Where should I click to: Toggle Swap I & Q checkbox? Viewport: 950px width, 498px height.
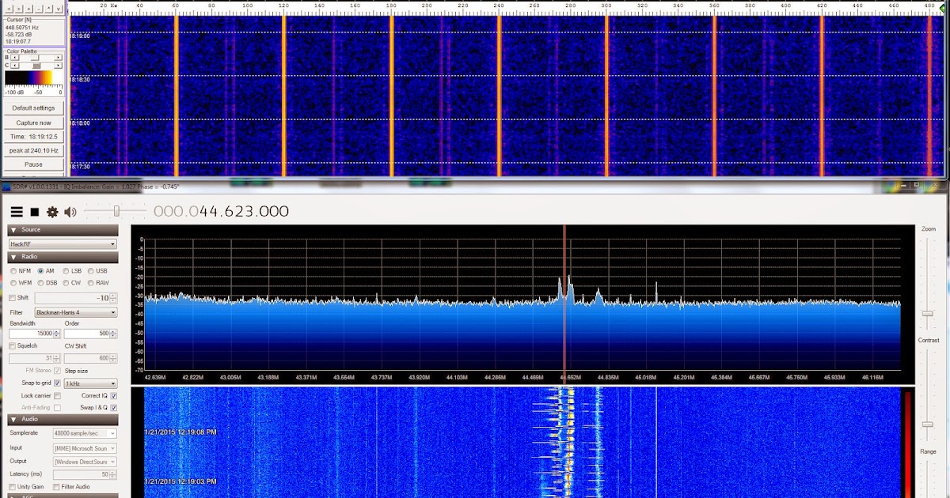pos(114,407)
